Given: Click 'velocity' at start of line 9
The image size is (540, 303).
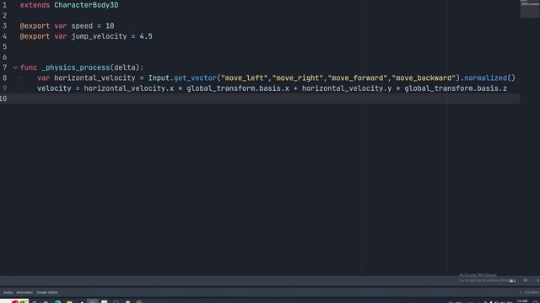Looking at the screenshot, I should click(x=54, y=88).
